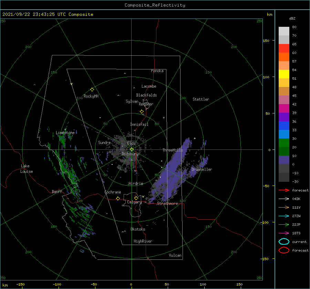Screen dimensions: 310x289
Task: Click the yellow radar-site diamond near Olds
Action: 132,149
